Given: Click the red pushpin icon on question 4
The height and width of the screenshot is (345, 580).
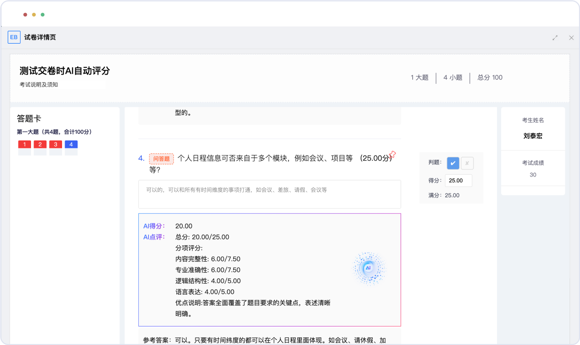Looking at the screenshot, I should [393, 155].
